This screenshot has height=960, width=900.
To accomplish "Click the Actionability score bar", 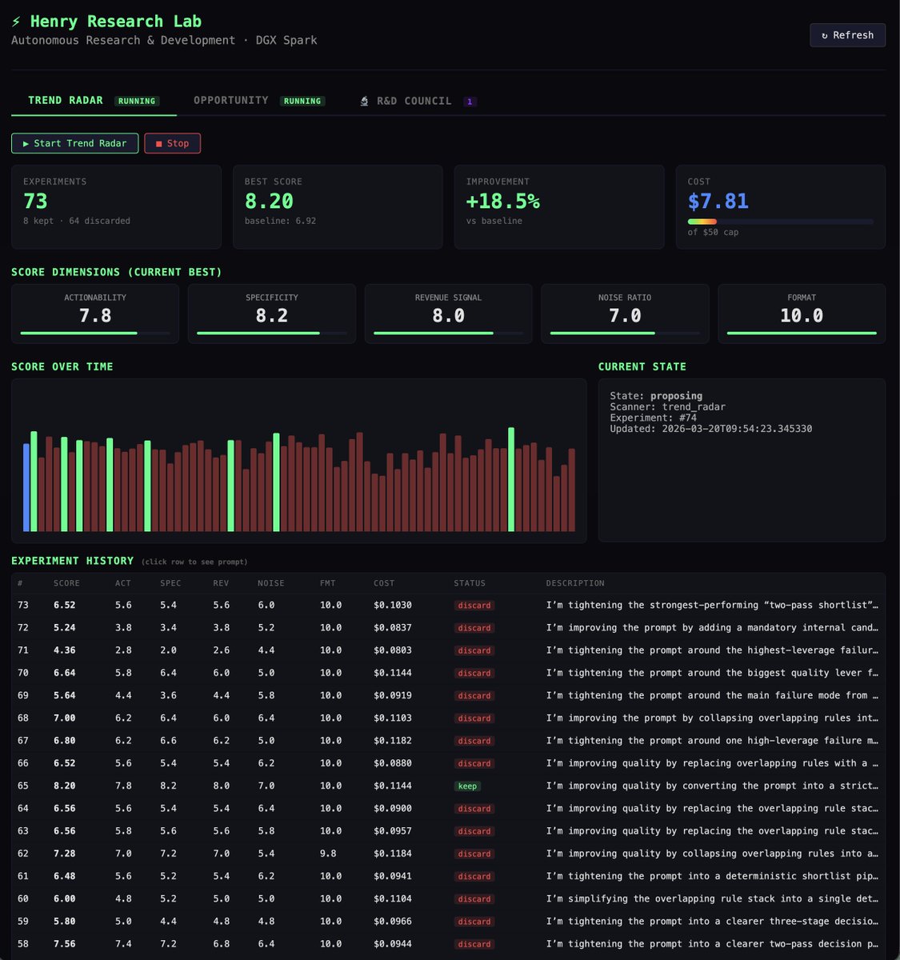I will (95, 333).
